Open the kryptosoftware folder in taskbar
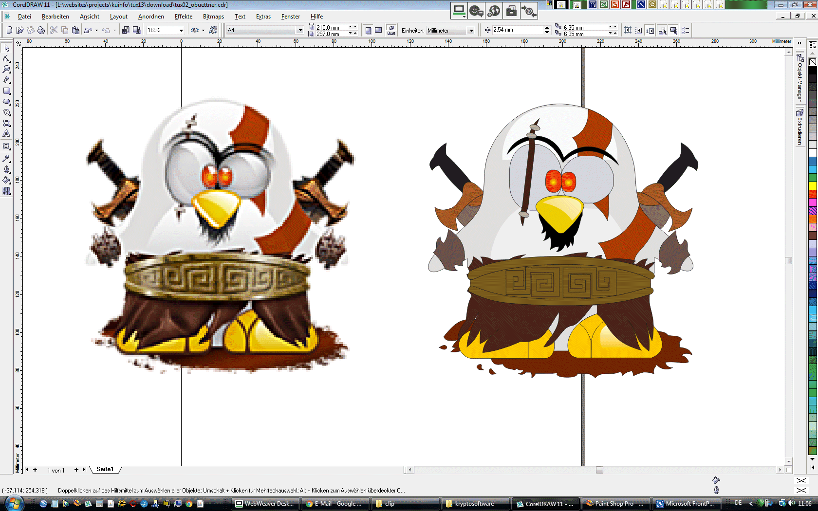818x511 pixels. click(x=475, y=504)
